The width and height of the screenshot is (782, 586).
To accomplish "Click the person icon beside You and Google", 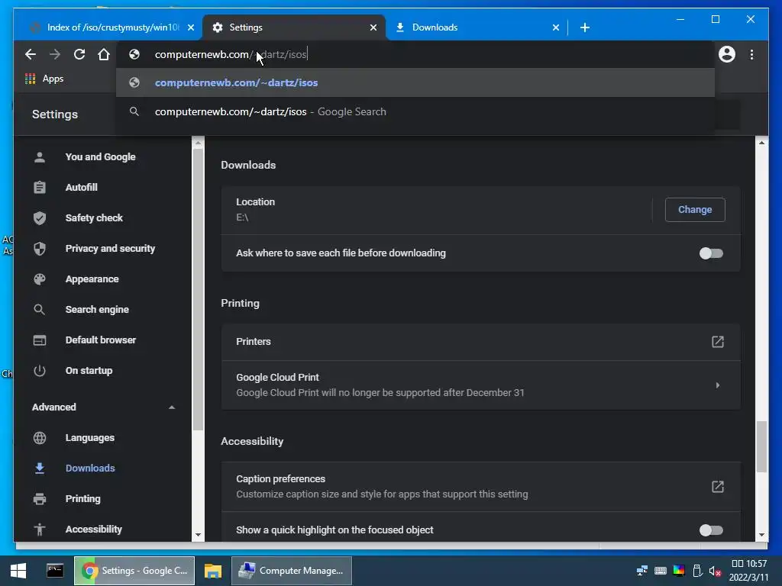I will click(x=40, y=157).
